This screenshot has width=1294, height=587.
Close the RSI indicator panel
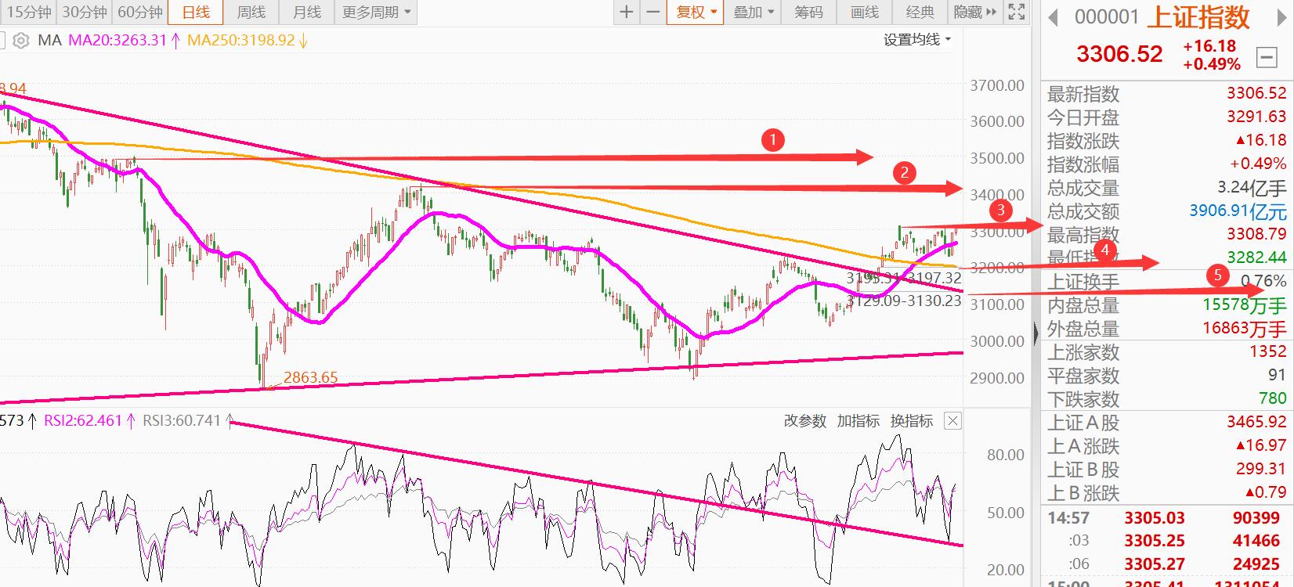(952, 421)
